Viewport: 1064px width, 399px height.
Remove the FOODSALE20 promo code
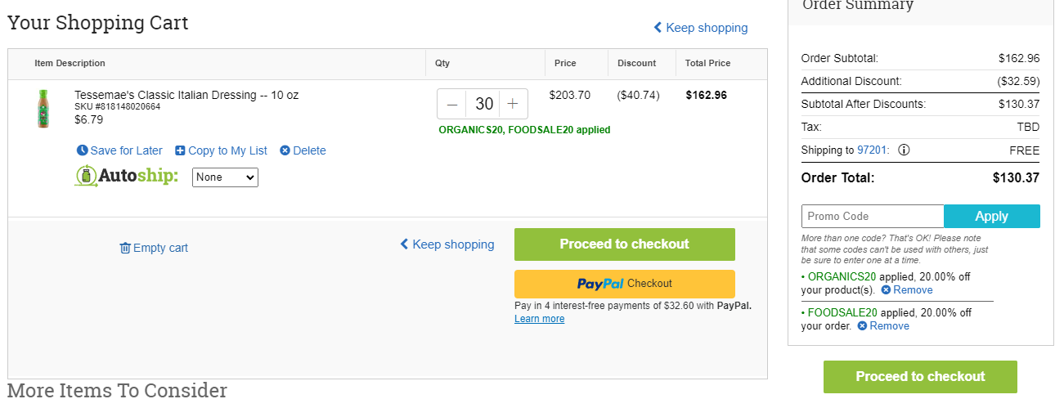[x=883, y=326]
